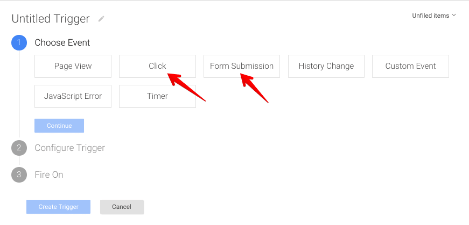Choose the JavaScript Error event
Screen dimensions: 469x225
click(73, 96)
